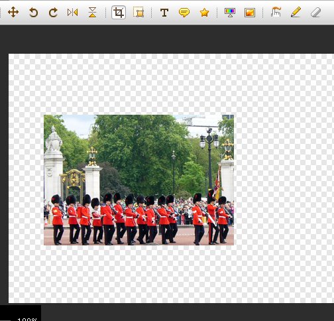
Task: Toggle the active Crop tool
Action: 119,13
